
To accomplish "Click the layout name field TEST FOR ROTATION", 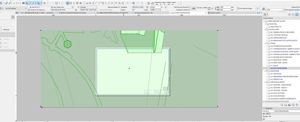I will (x=287, y=111).
